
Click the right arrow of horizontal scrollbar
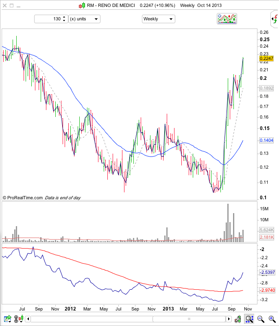[x=229, y=319]
